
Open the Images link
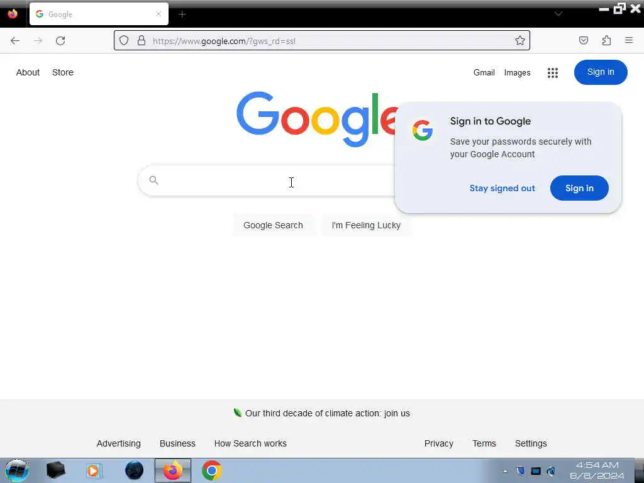pyautogui.click(x=517, y=73)
